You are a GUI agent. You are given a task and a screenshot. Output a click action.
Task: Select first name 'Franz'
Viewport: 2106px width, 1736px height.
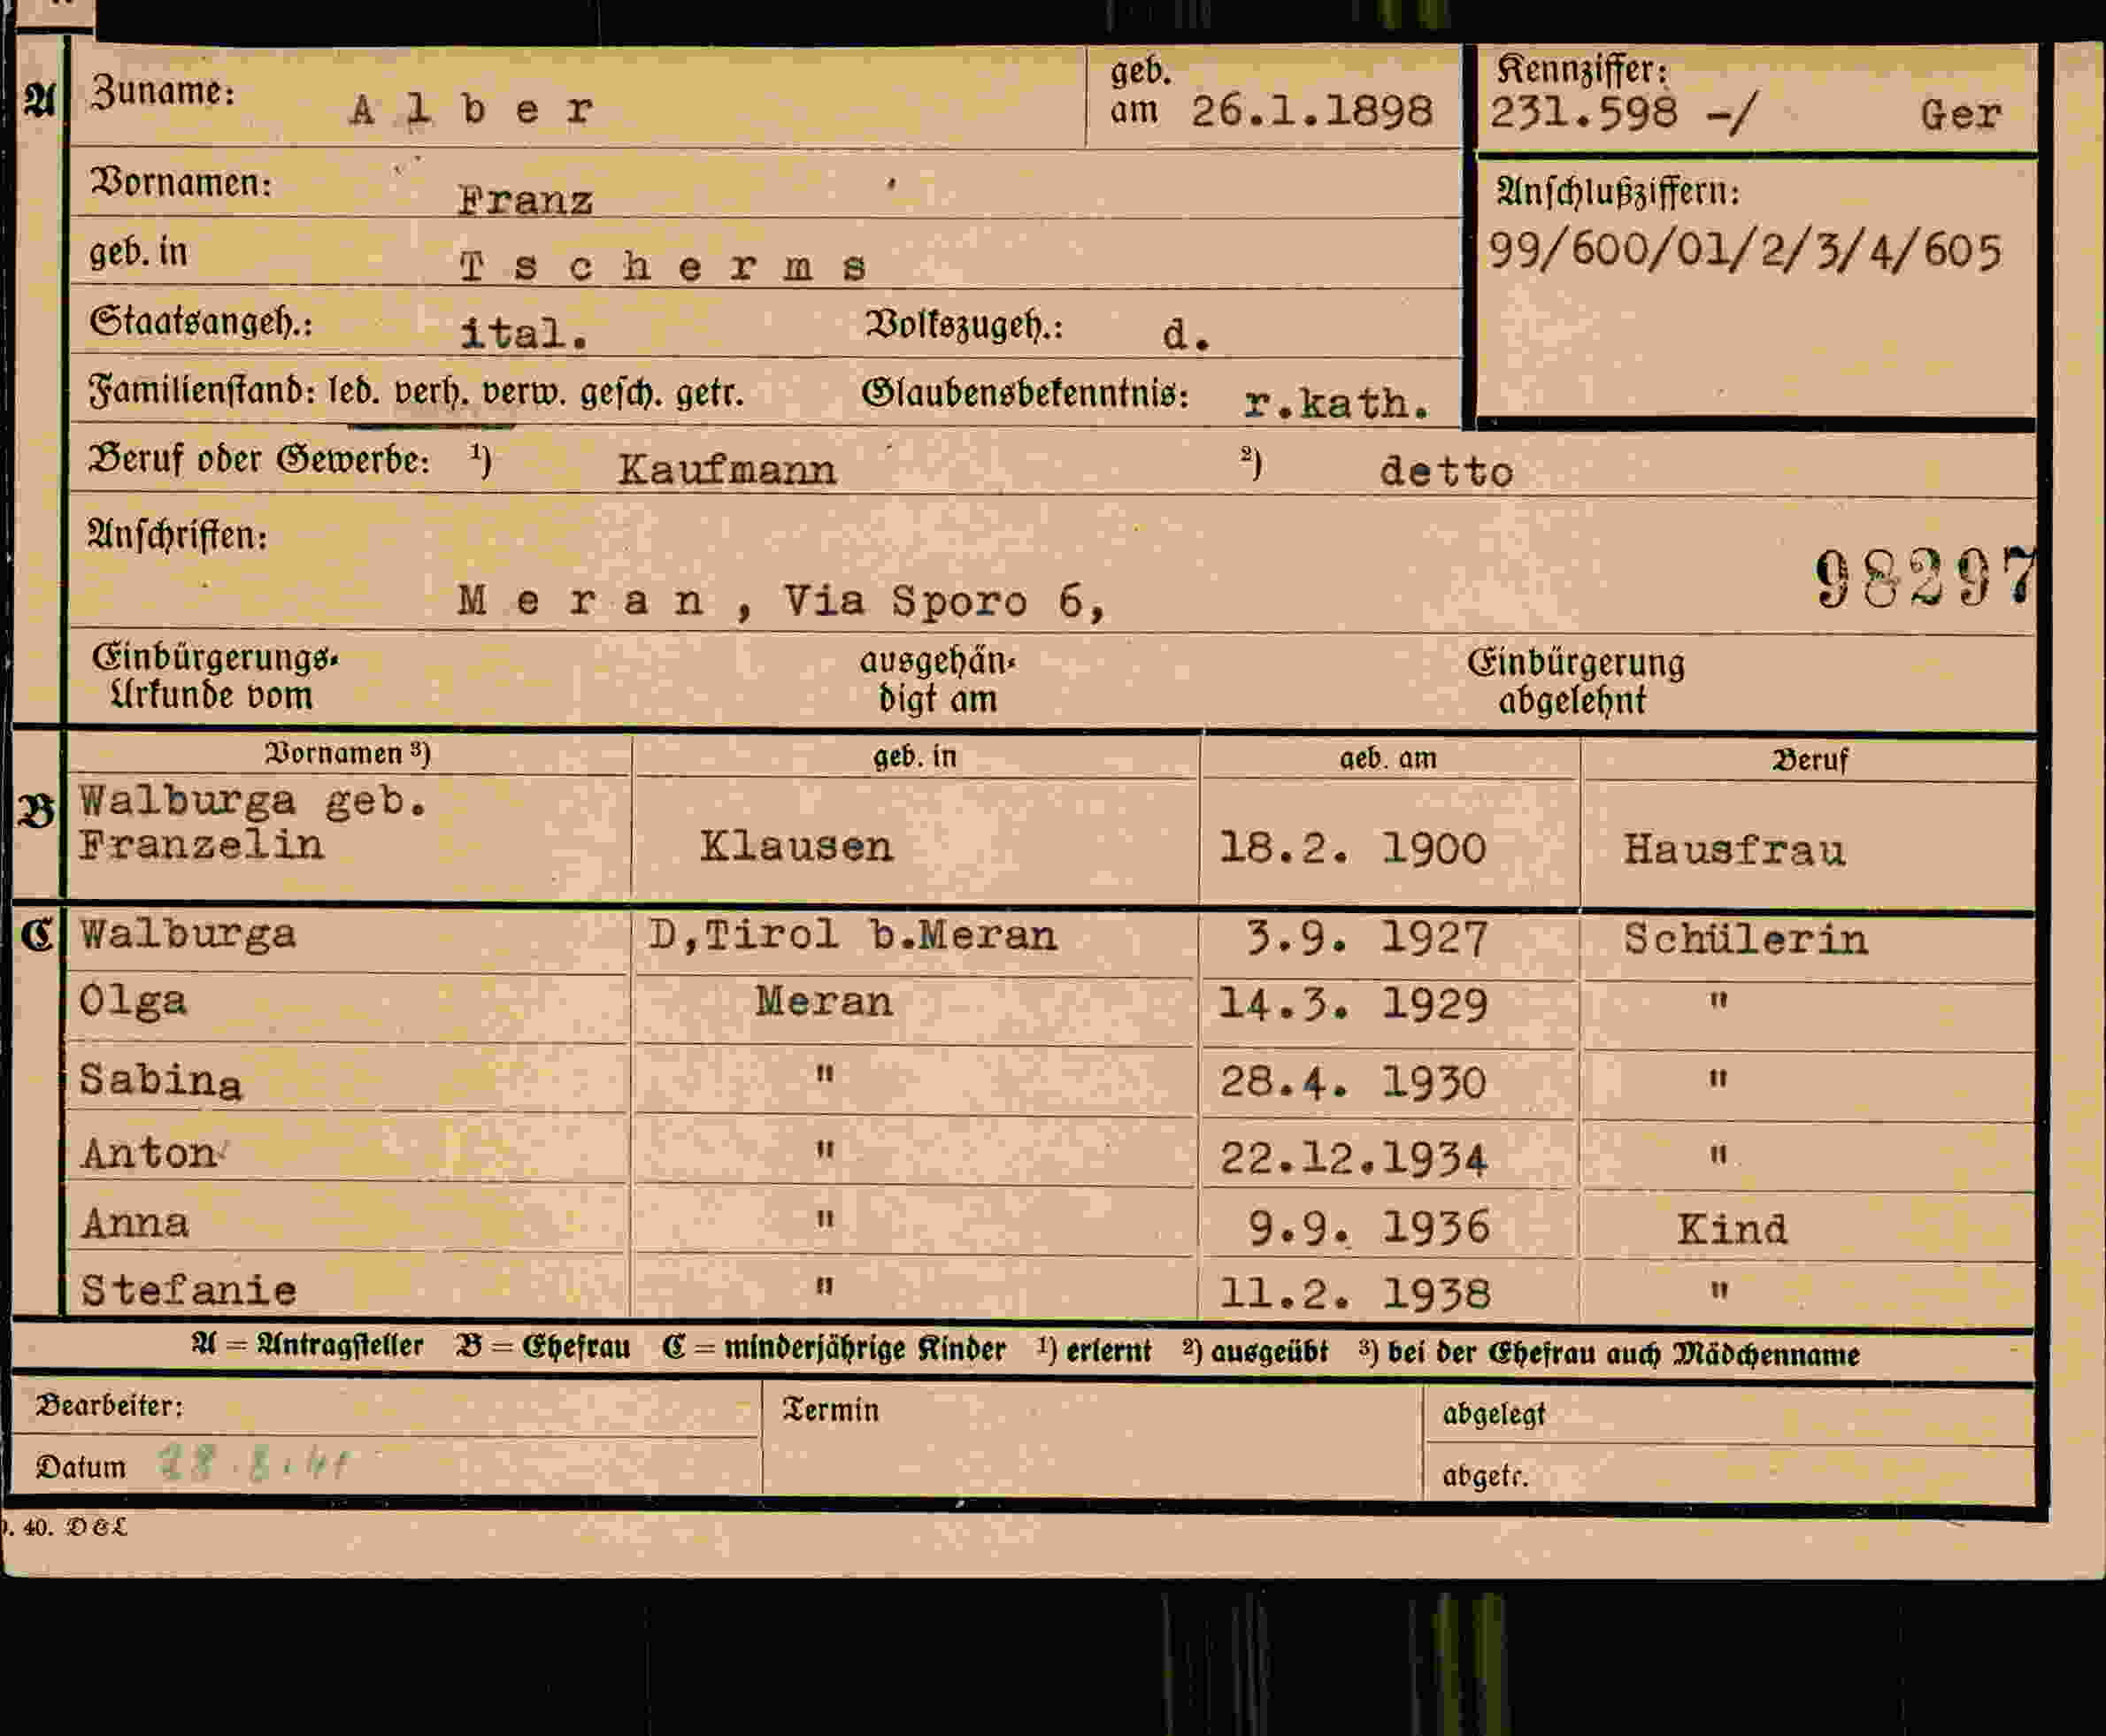525,201
